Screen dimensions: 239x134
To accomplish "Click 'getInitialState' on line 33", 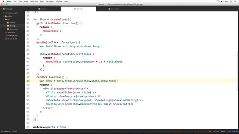I will point(48,23).
